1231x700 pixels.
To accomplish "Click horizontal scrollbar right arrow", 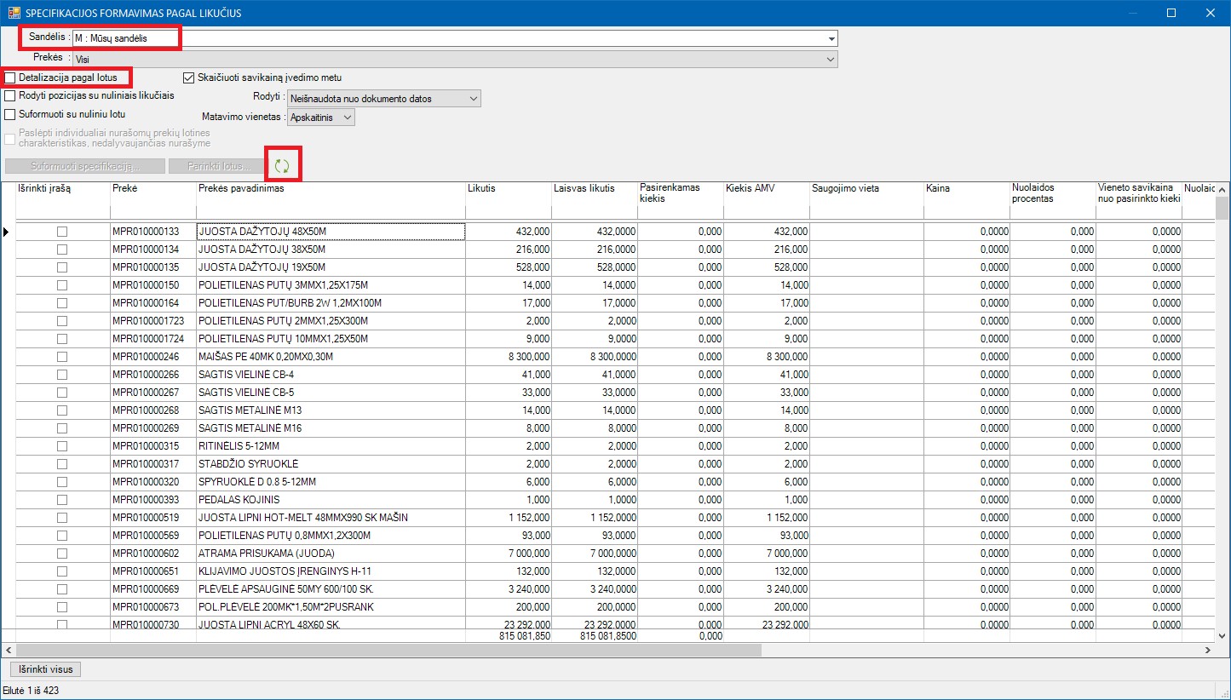I will (x=1207, y=650).
